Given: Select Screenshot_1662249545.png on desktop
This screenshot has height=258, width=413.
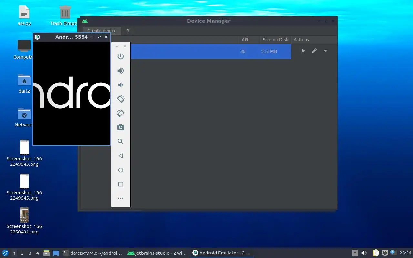Looking at the screenshot, I should pyautogui.click(x=24, y=187).
